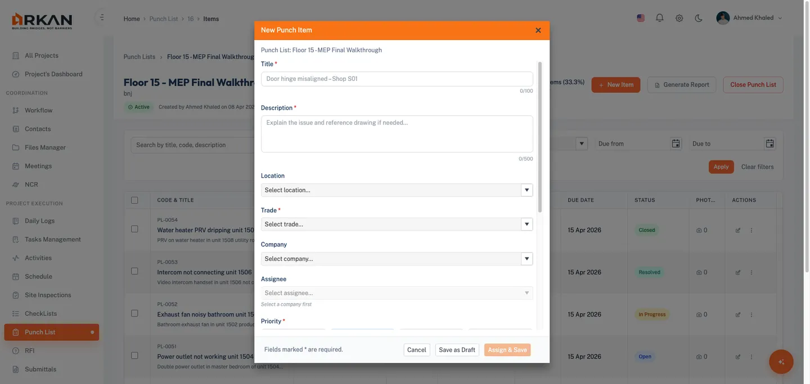Open the Select company dropdown
Image resolution: width=810 pixels, height=384 pixels.
point(397,259)
